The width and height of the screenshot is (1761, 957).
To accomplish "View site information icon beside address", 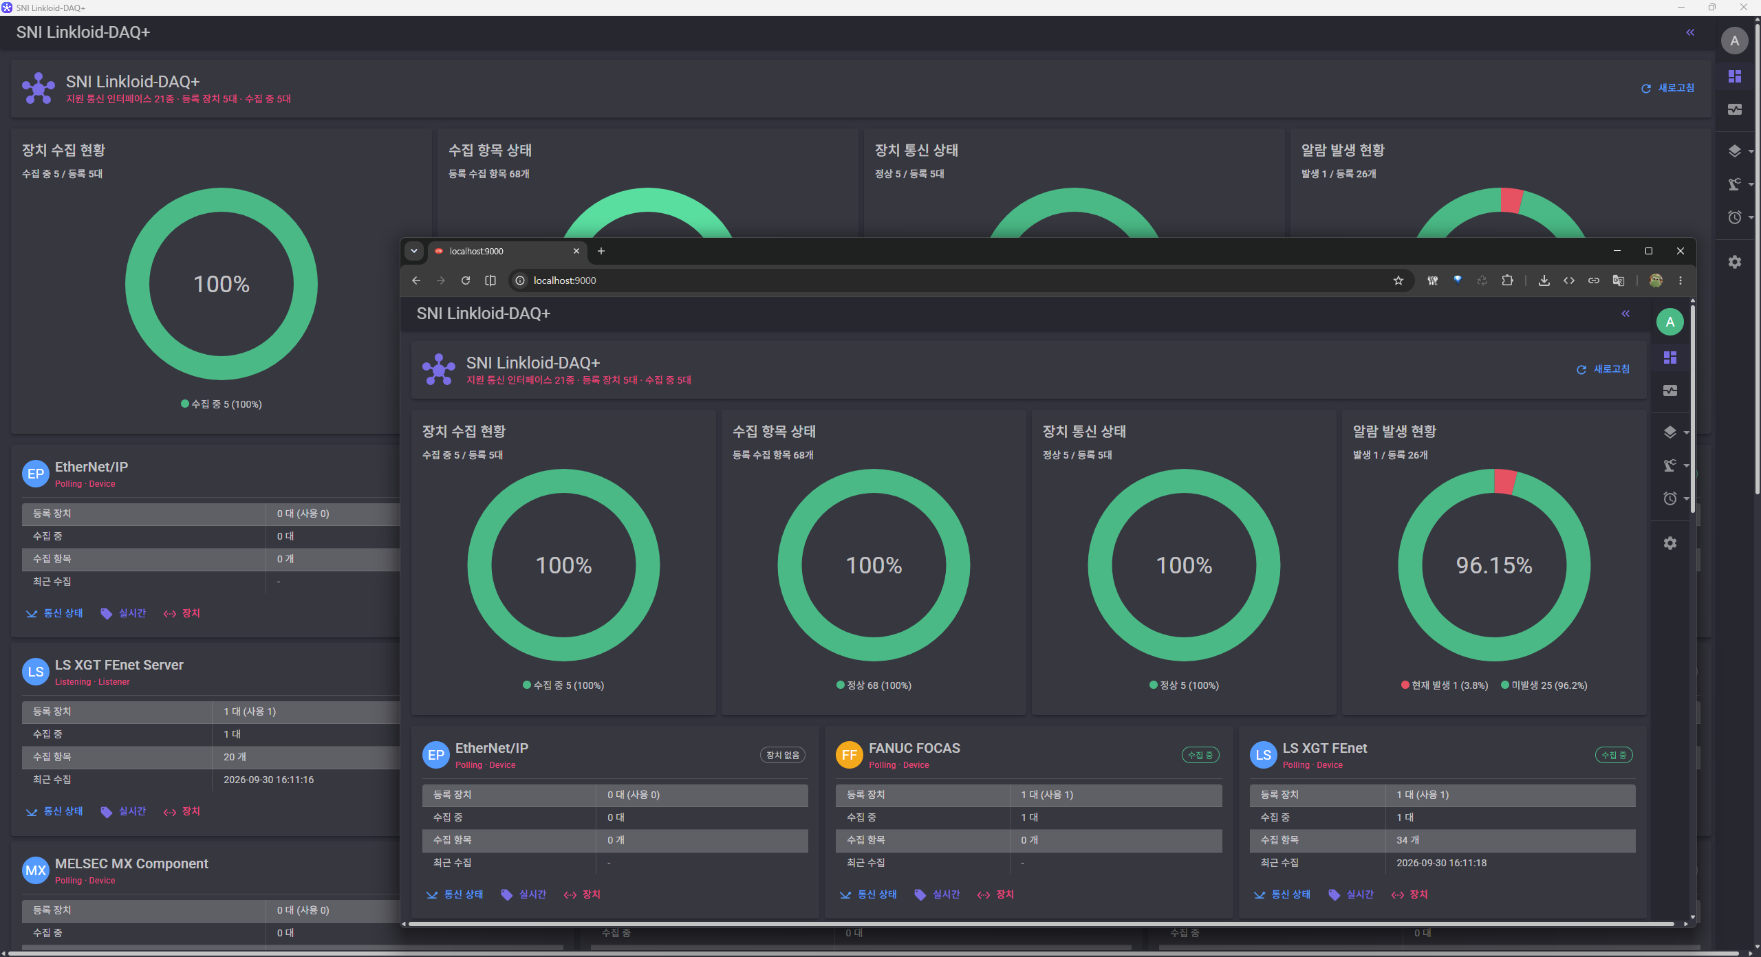I will pos(520,280).
